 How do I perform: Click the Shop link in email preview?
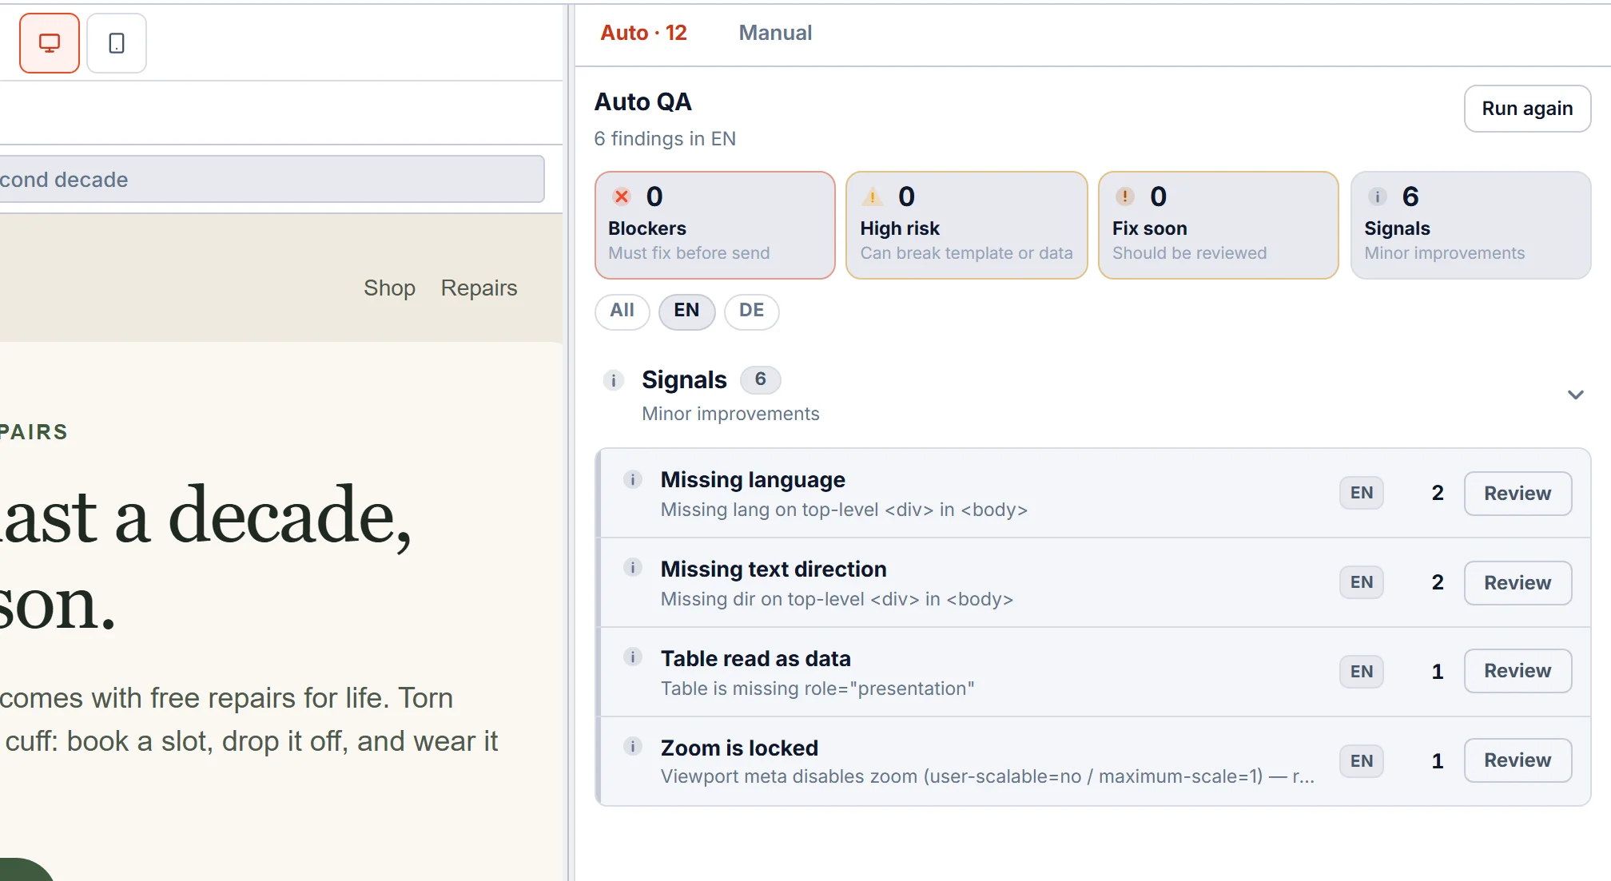click(389, 288)
